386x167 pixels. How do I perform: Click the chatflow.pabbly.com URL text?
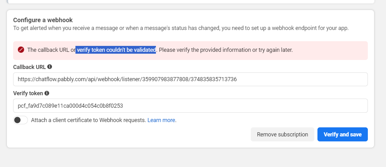(127, 79)
